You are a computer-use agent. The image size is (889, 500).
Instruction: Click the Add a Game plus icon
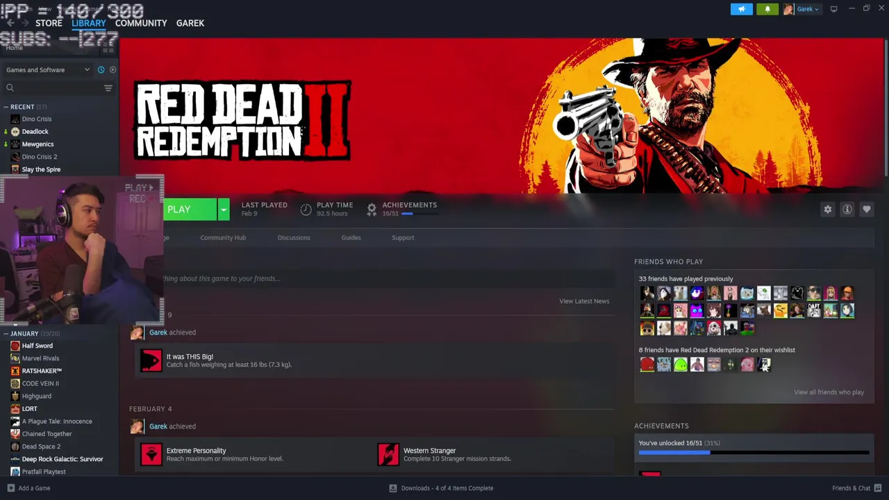point(10,488)
